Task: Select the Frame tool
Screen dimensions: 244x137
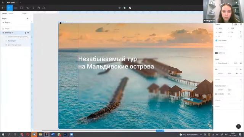Action: tap(15, 8)
